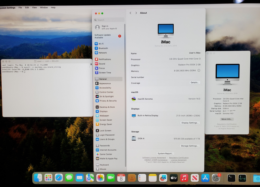
Task: Click More Info in About This Mac window
Action: (x=227, y=119)
